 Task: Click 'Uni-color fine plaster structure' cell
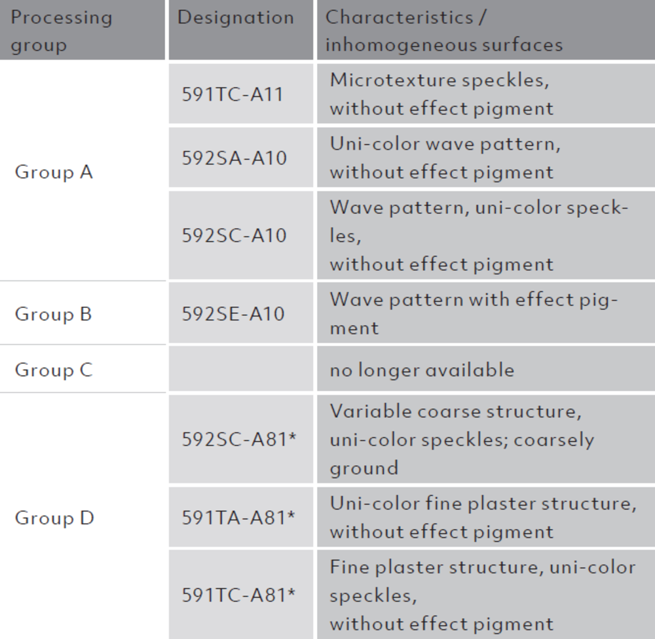(x=482, y=517)
